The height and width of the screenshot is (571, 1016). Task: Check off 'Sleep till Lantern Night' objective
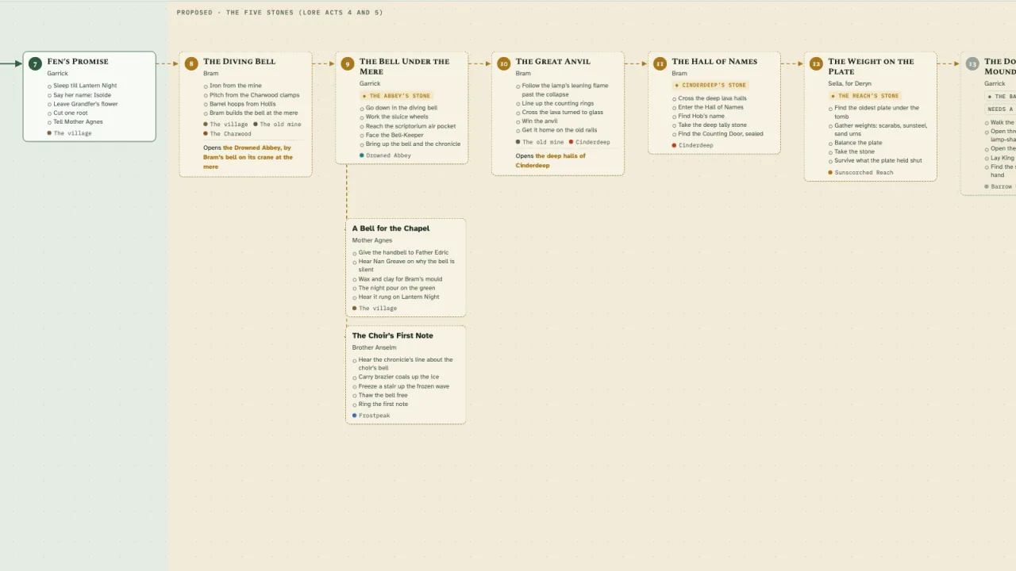point(49,86)
